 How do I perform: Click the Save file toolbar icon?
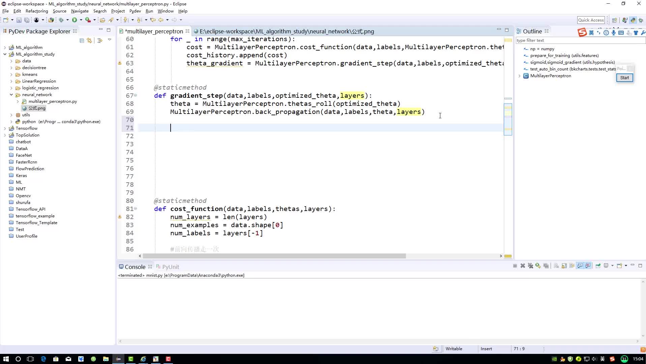[x=19, y=20]
